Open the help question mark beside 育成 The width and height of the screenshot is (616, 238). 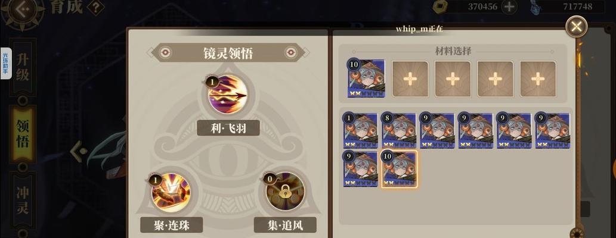(95, 8)
